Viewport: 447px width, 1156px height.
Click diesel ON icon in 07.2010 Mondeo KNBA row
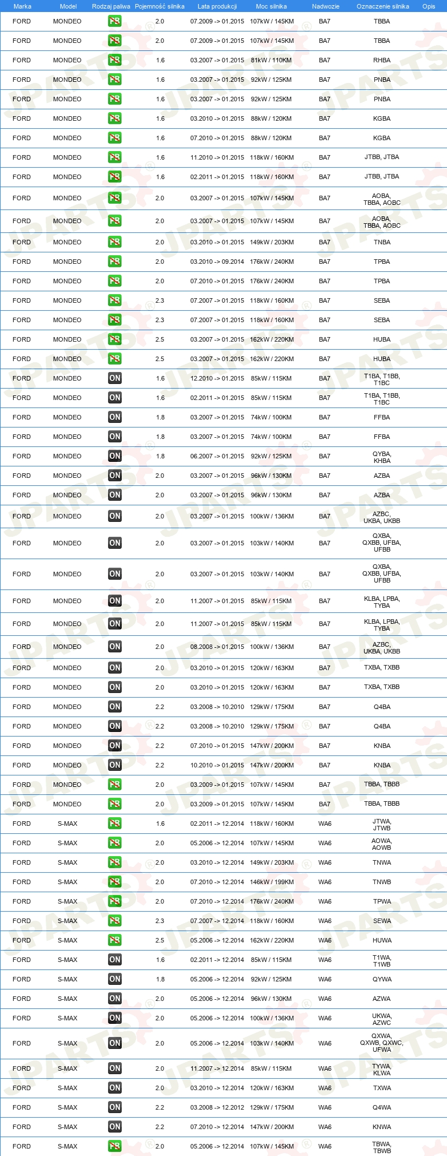click(115, 746)
